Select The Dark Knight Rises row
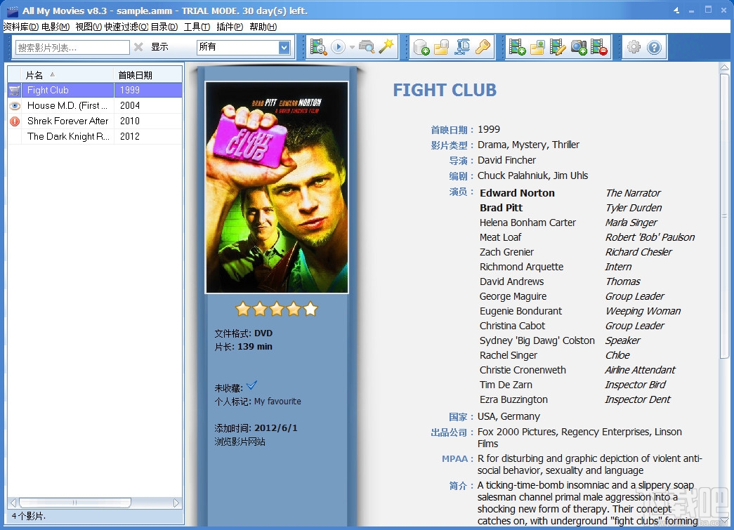Screen dimensions: 734x530 95,136
